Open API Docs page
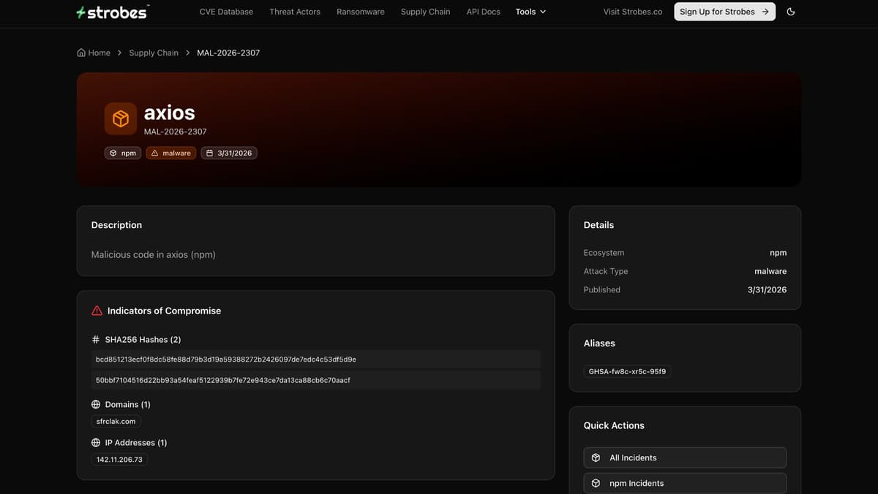This screenshot has width=878, height=494. click(484, 12)
